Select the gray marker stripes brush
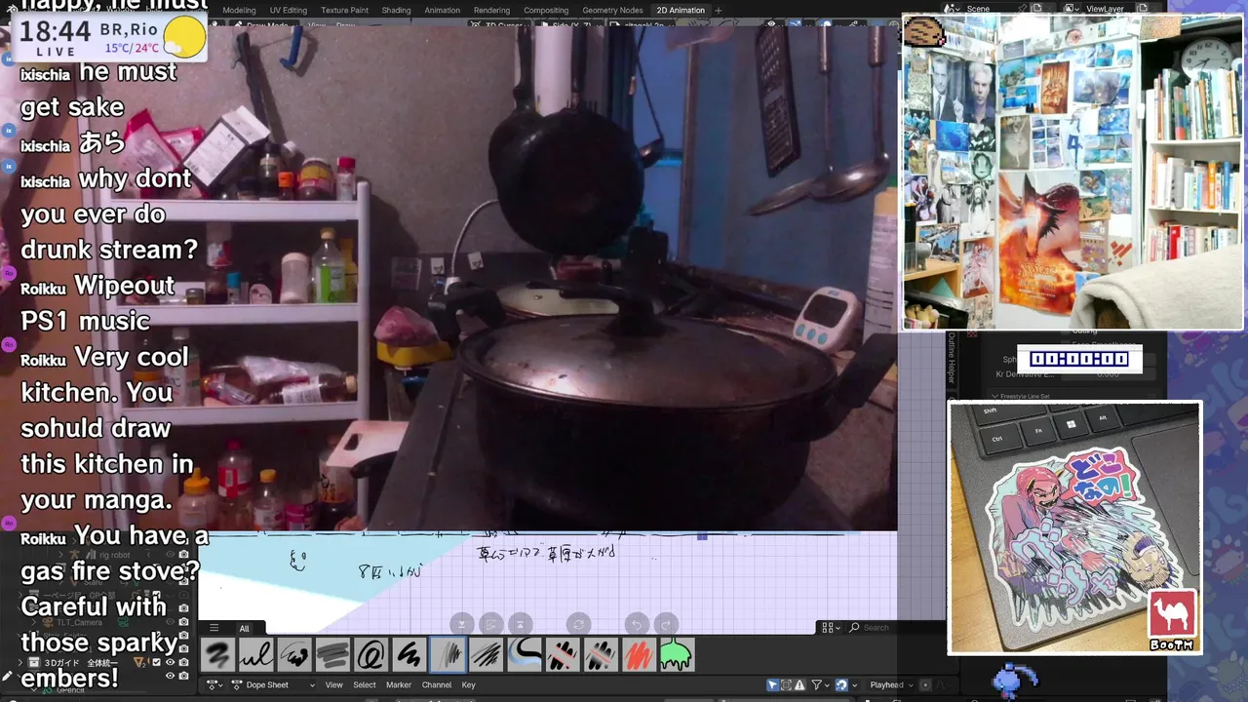 [x=332, y=654]
